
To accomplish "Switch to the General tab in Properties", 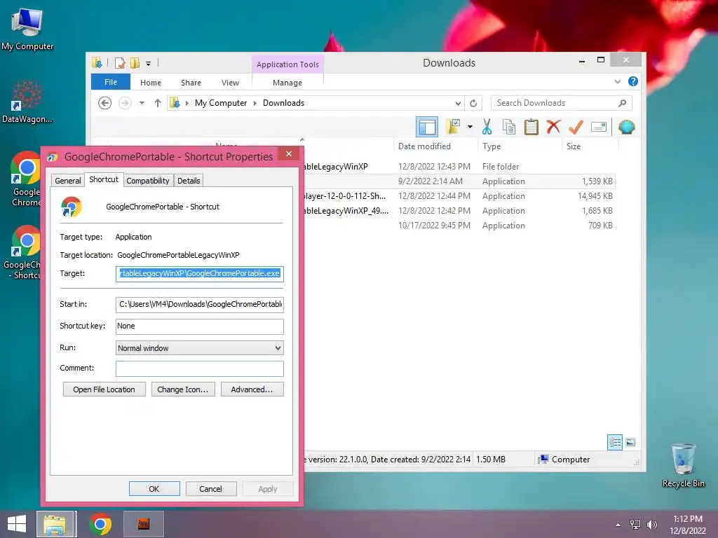I will (x=68, y=181).
